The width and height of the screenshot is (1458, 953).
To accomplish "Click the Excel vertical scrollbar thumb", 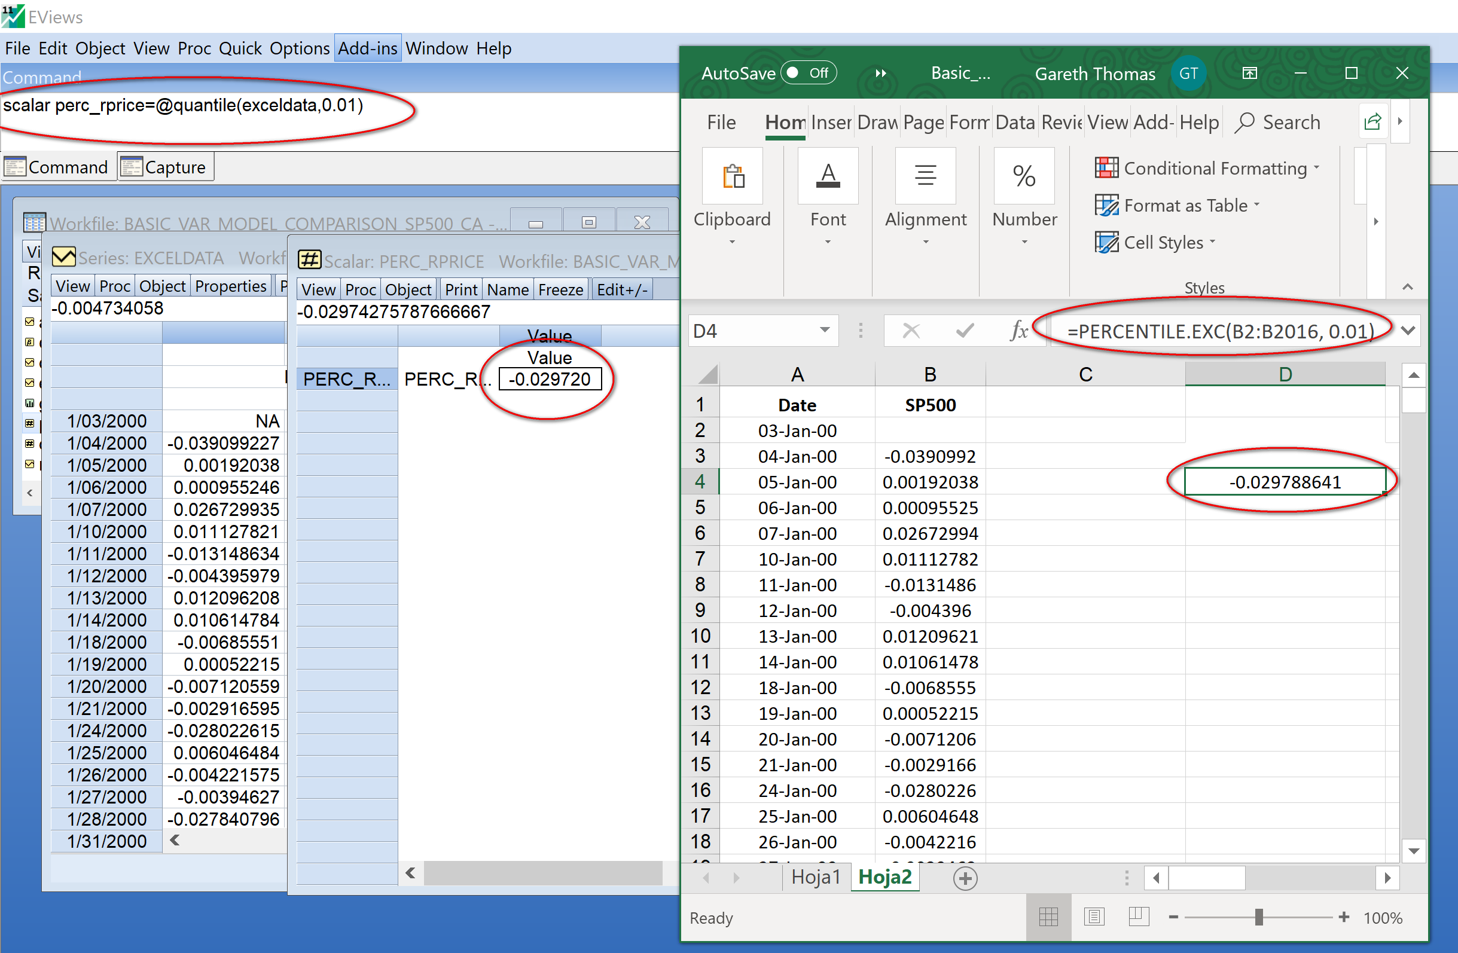I will click(1413, 401).
